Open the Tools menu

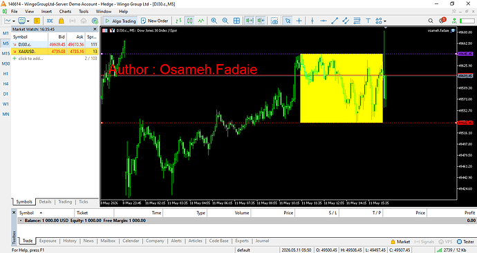(x=84, y=11)
